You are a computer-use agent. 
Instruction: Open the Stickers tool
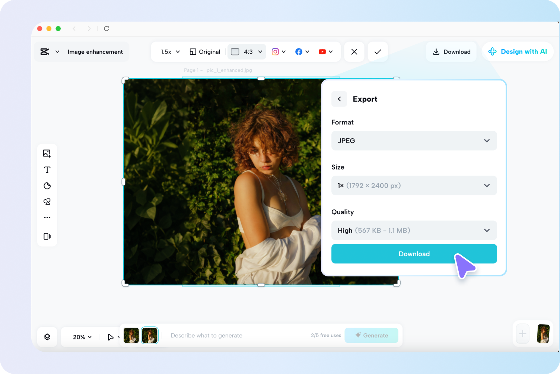point(47,186)
